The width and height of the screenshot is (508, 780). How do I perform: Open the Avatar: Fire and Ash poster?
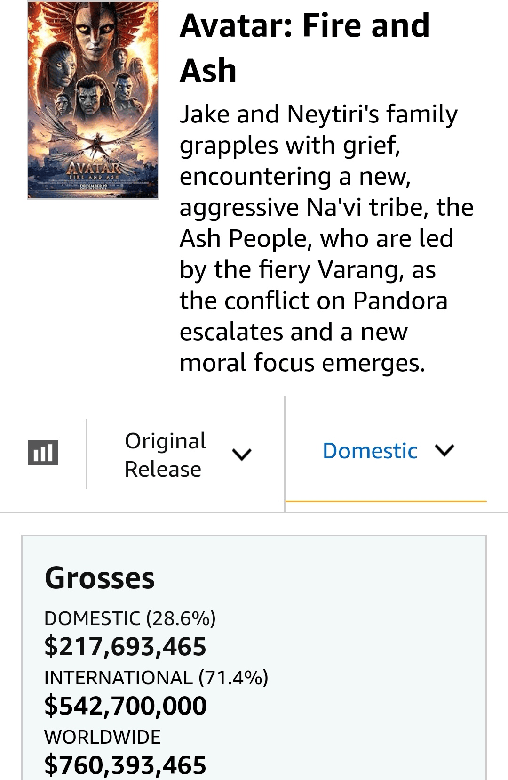pos(93,100)
